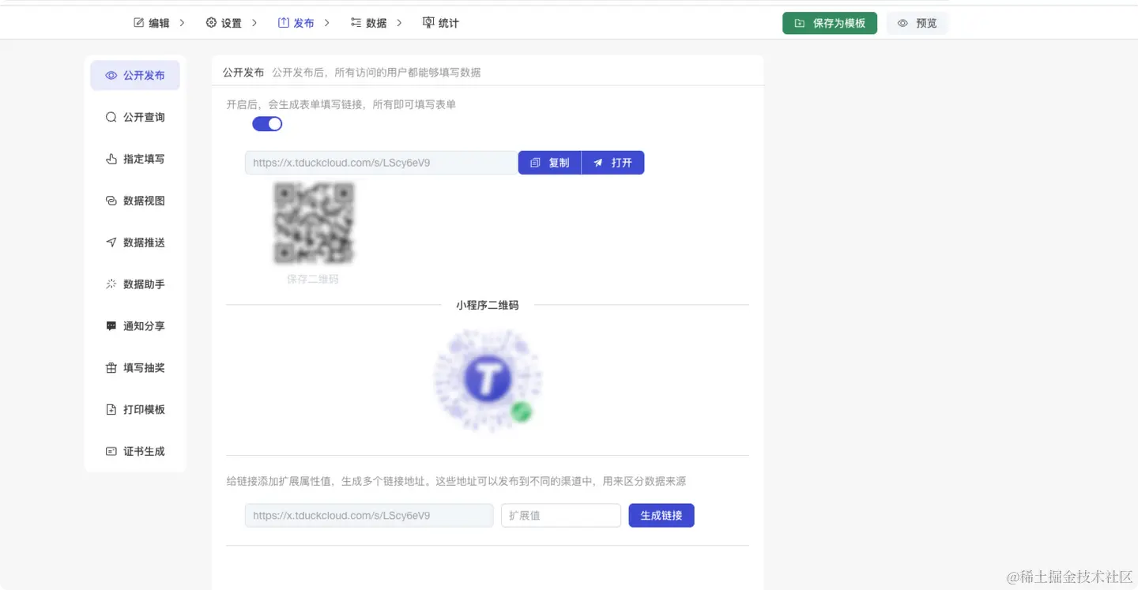
Task: Click the gift icon beside 填写抽奖
Action: click(111, 368)
